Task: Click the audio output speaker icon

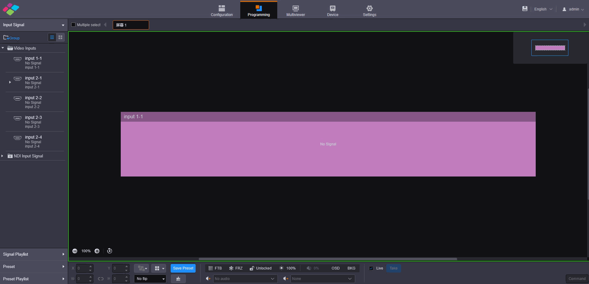Action: click(286, 279)
